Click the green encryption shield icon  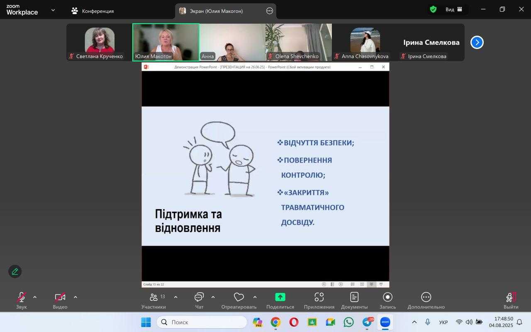433,10
